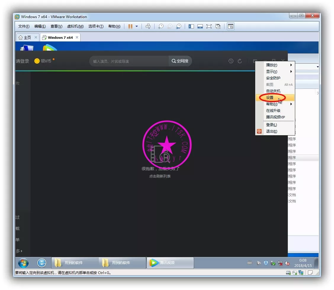The width and height of the screenshot is (334, 290).
Task: Open the watch history clock icon
Action: [x=231, y=61]
